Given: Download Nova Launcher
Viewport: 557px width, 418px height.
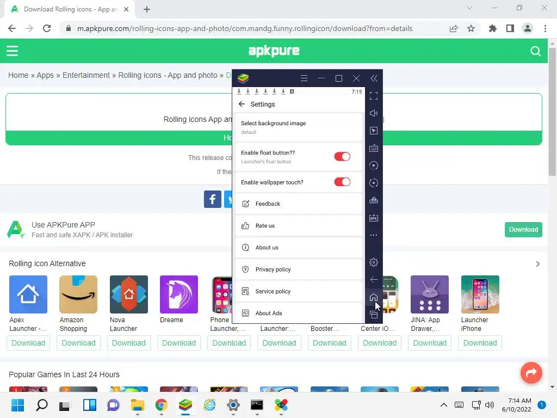Looking at the screenshot, I should coord(128,343).
